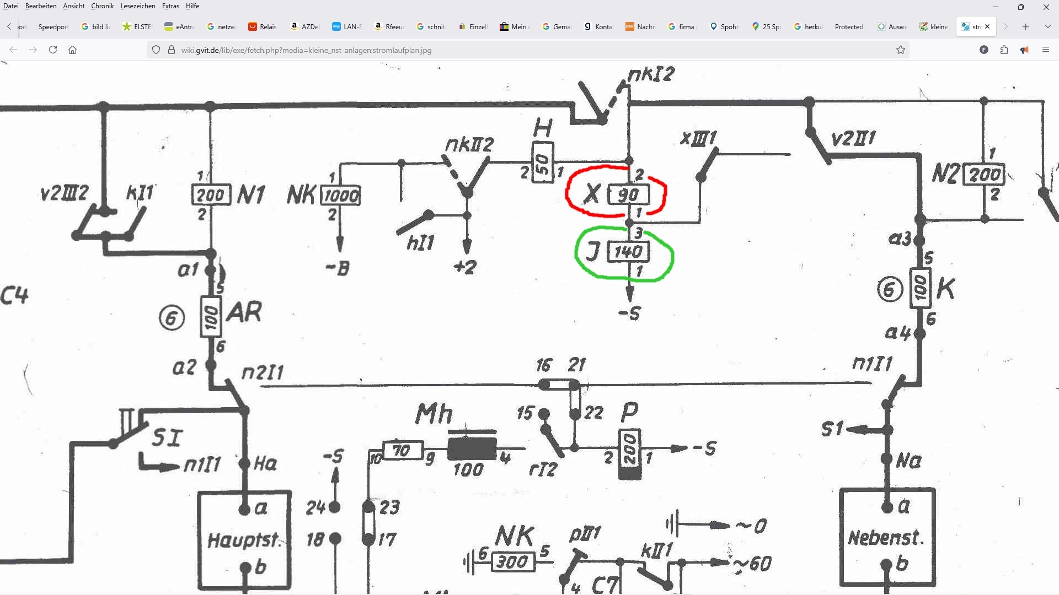Close the active stromlaufplan tab

pos(987,26)
